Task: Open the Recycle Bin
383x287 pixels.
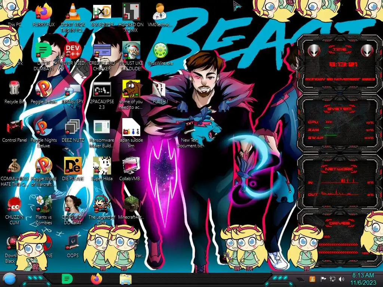Action: [x=15, y=92]
